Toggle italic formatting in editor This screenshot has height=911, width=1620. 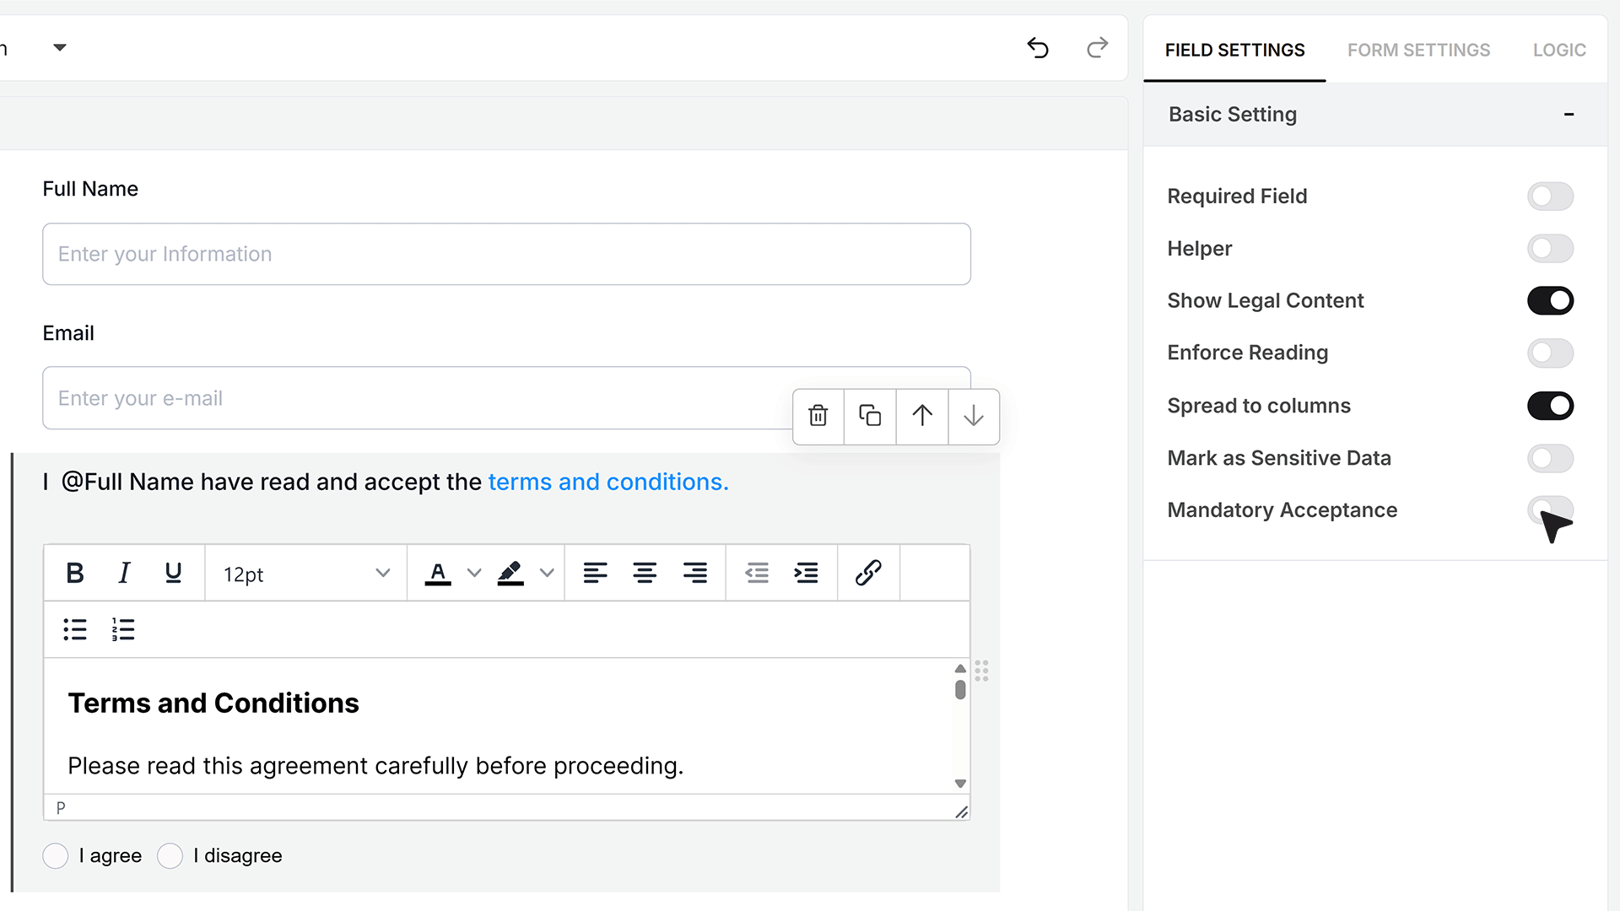pos(124,574)
